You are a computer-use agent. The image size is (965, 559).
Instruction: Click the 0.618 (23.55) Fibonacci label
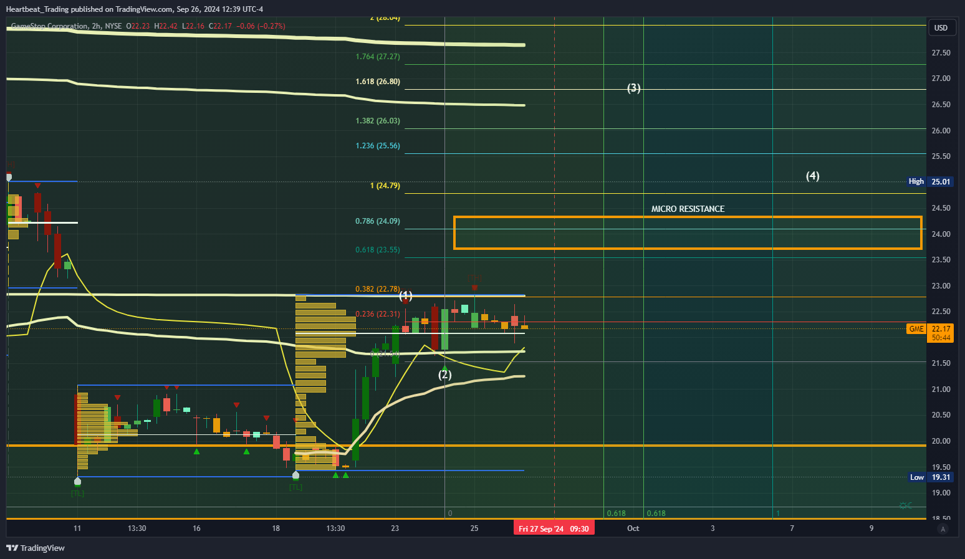point(378,250)
